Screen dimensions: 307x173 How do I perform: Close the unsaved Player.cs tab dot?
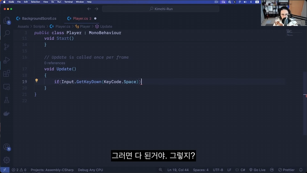[96, 18]
